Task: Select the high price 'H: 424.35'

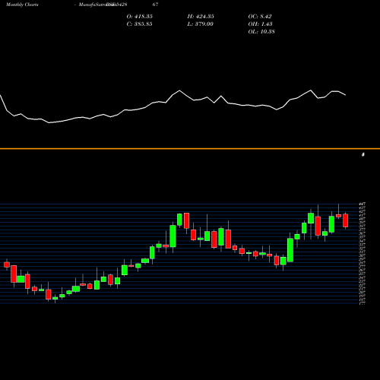Action: click(201, 17)
